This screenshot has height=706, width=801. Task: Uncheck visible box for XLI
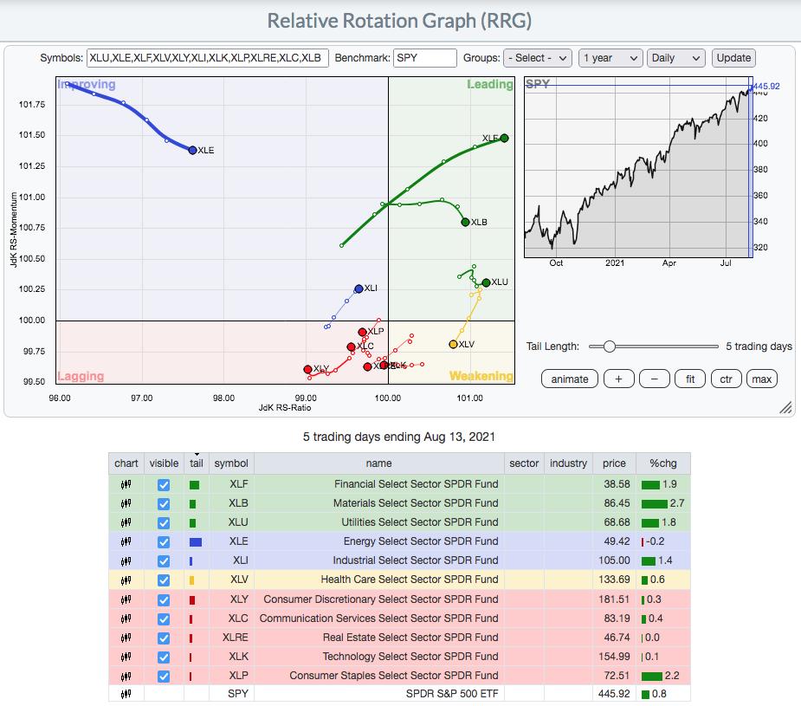click(x=164, y=561)
